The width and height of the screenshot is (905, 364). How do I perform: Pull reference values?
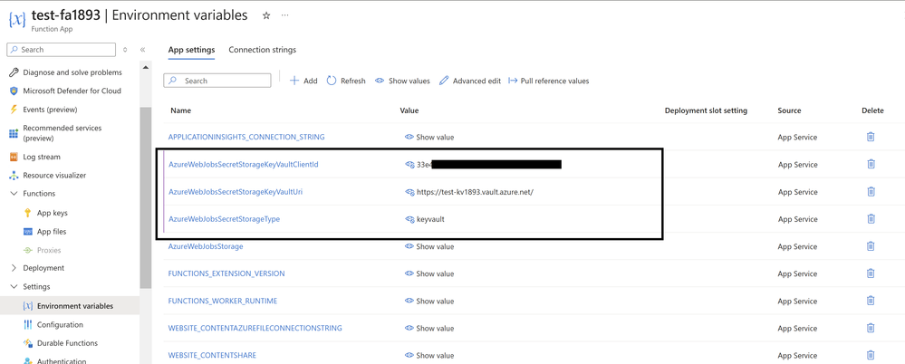point(549,81)
